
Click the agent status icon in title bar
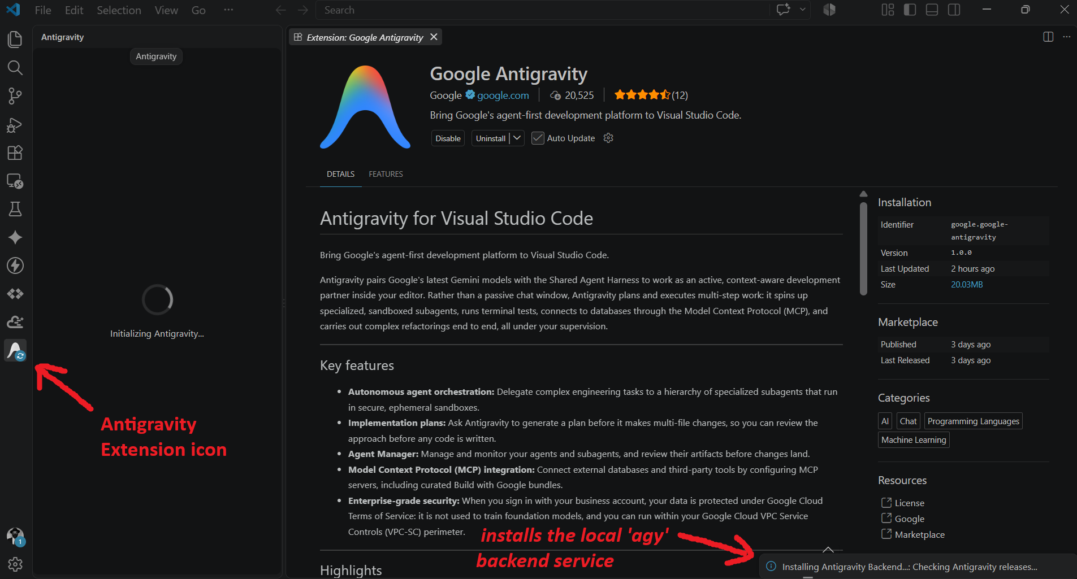(x=829, y=10)
